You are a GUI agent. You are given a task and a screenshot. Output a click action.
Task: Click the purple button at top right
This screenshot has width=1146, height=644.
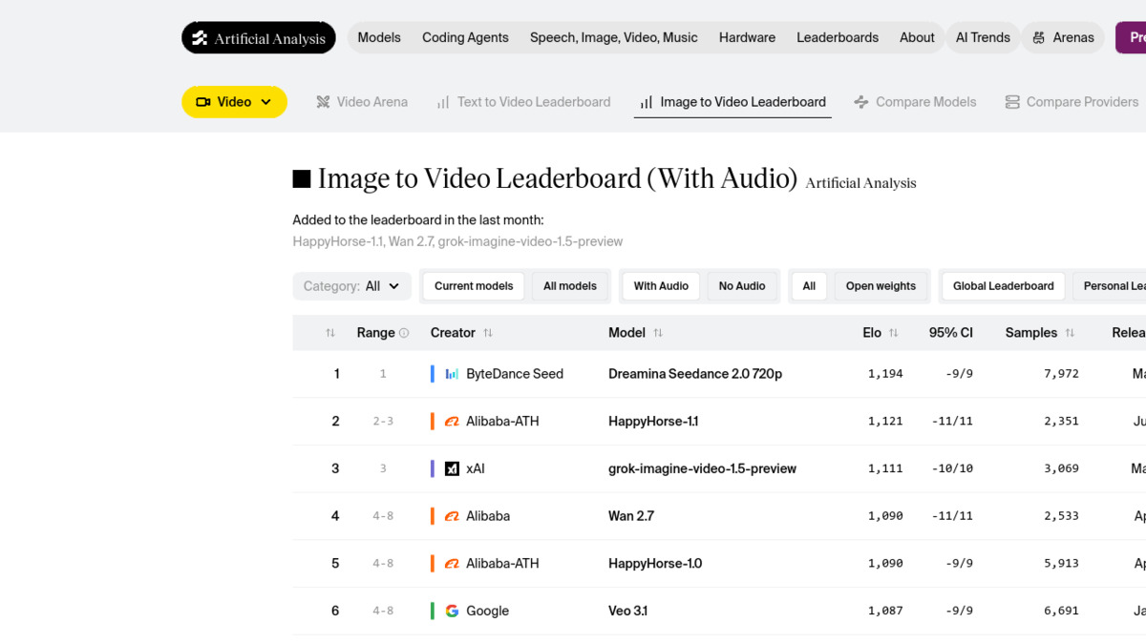(x=1131, y=38)
